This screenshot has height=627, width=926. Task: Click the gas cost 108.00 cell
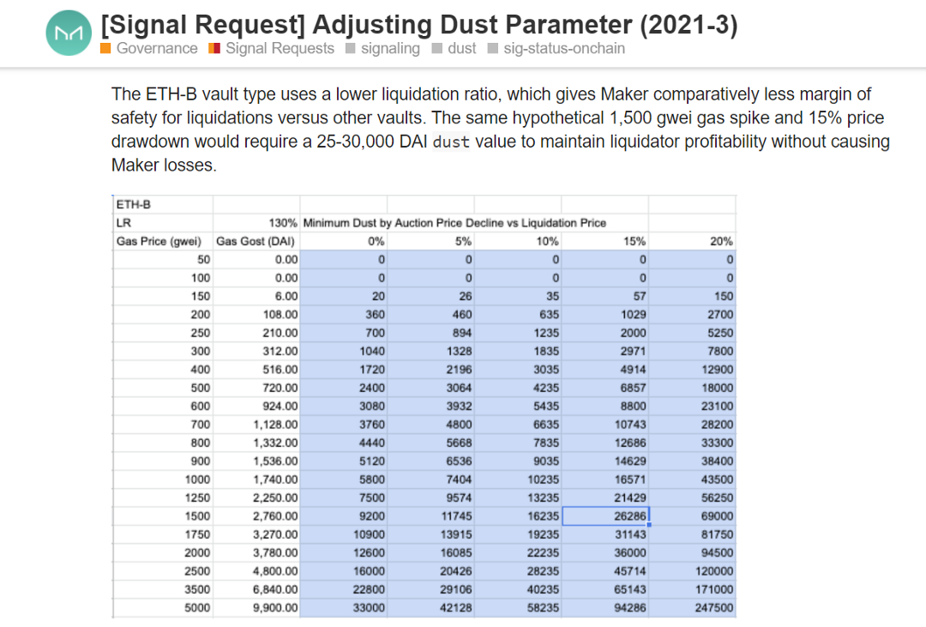[x=256, y=315]
